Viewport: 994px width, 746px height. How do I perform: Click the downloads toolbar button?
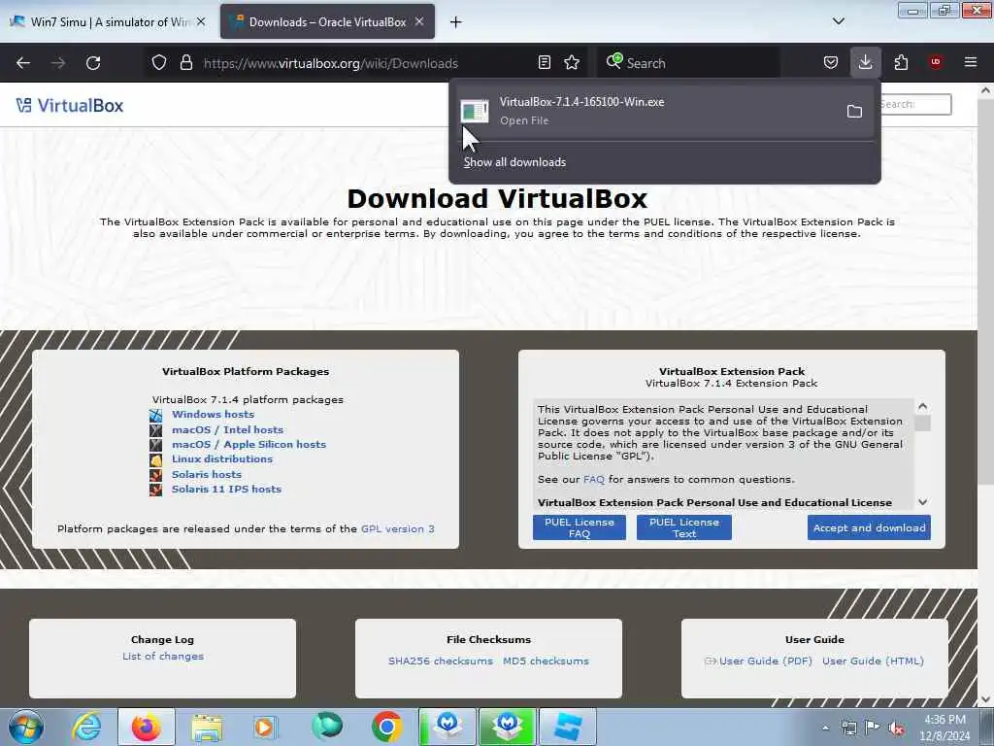tap(865, 63)
